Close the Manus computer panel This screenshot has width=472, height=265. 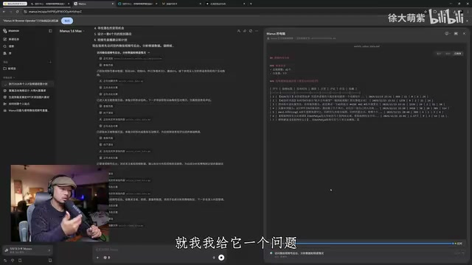click(464, 34)
